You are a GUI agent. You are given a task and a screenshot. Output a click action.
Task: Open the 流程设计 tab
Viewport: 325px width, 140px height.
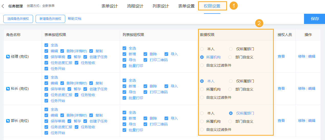click(135, 6)
